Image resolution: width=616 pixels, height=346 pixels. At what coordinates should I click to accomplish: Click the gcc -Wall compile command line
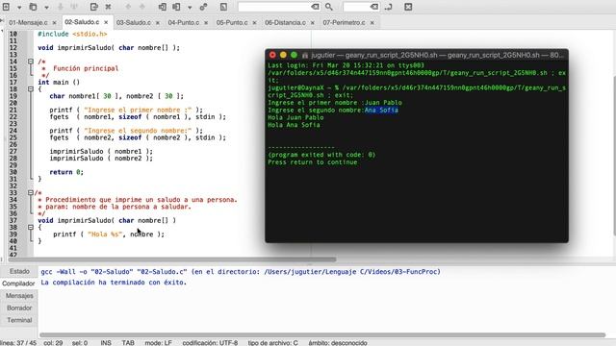241,271
